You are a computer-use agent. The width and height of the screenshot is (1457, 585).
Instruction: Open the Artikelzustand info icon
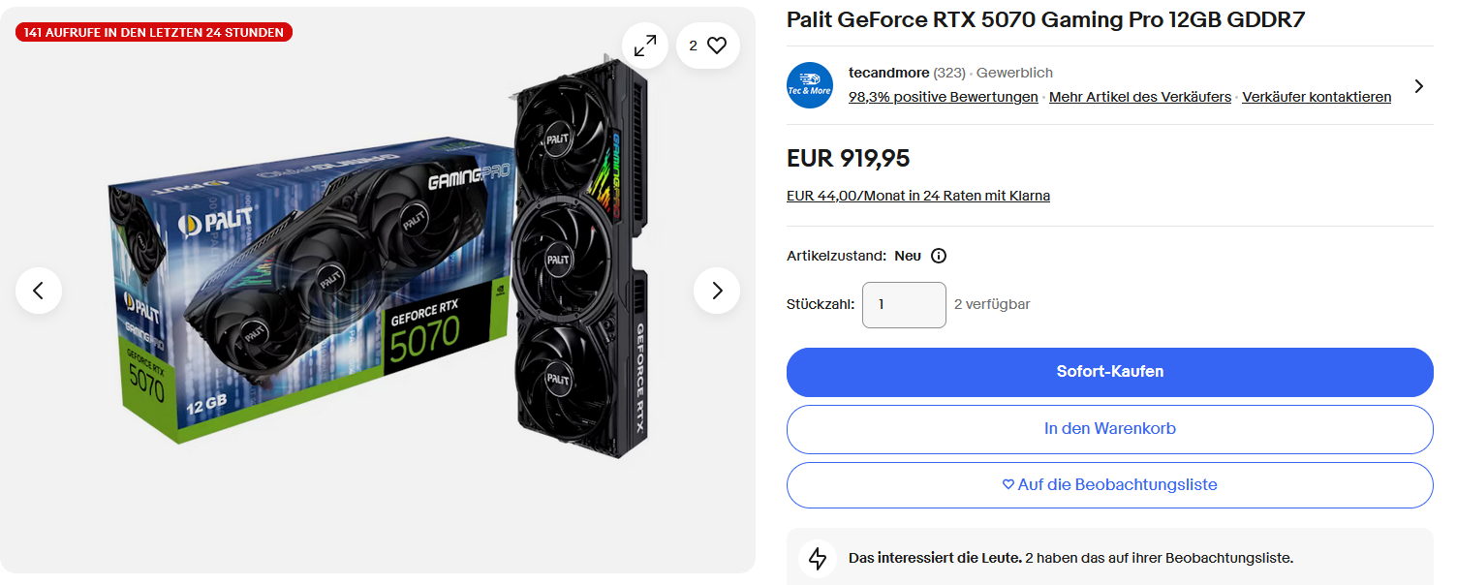click(x=939, y=256)
